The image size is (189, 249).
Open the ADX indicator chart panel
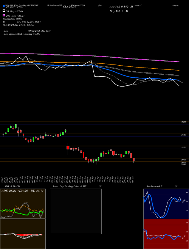pos(23,204)
